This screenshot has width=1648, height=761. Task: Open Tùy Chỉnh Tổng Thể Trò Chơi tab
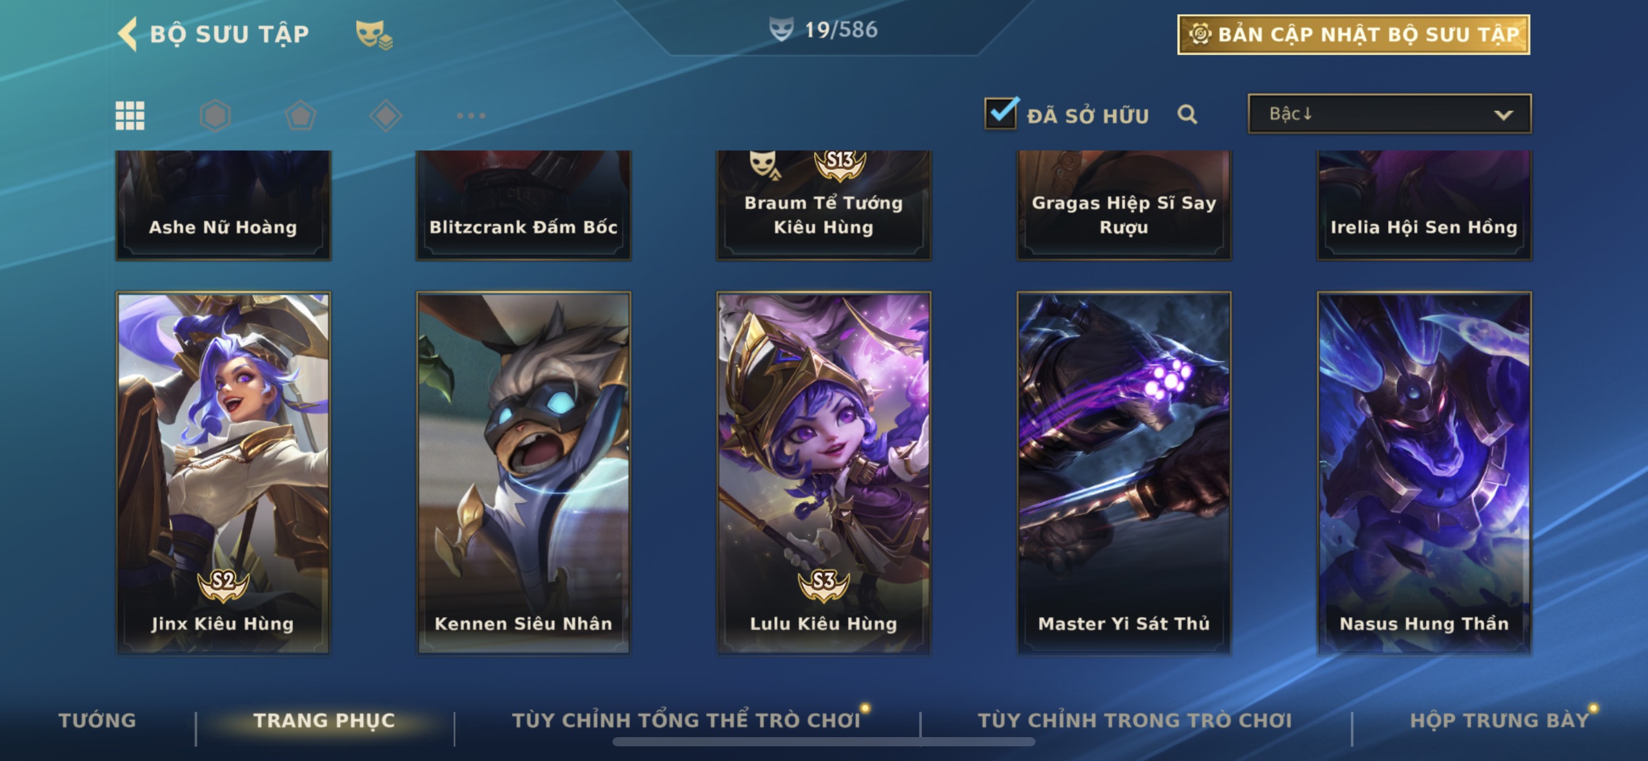(686, 720)
